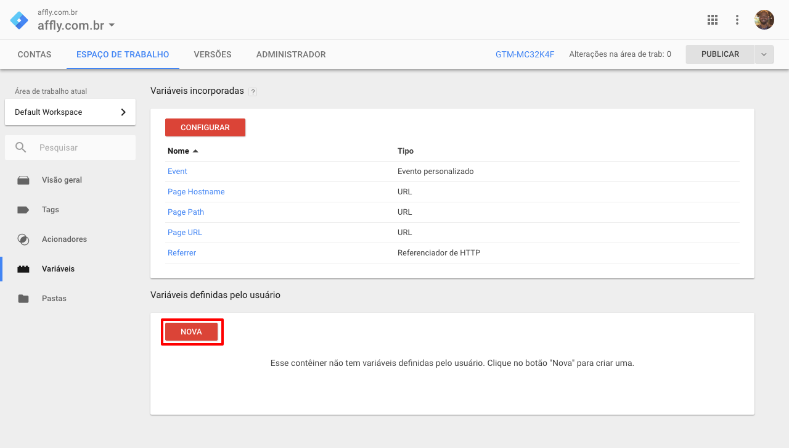Go to Tags in the sidebar
Screen dimensions: 789x448
click(x=51, y=210)
